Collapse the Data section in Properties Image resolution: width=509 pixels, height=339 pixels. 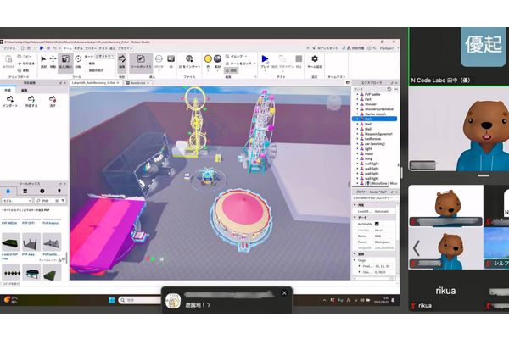355,217
